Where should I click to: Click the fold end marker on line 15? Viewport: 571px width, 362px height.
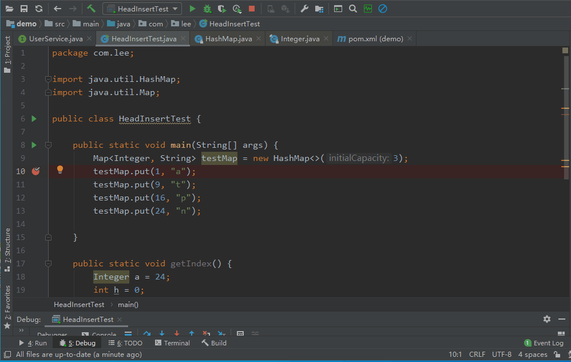(x=47, y=237)
